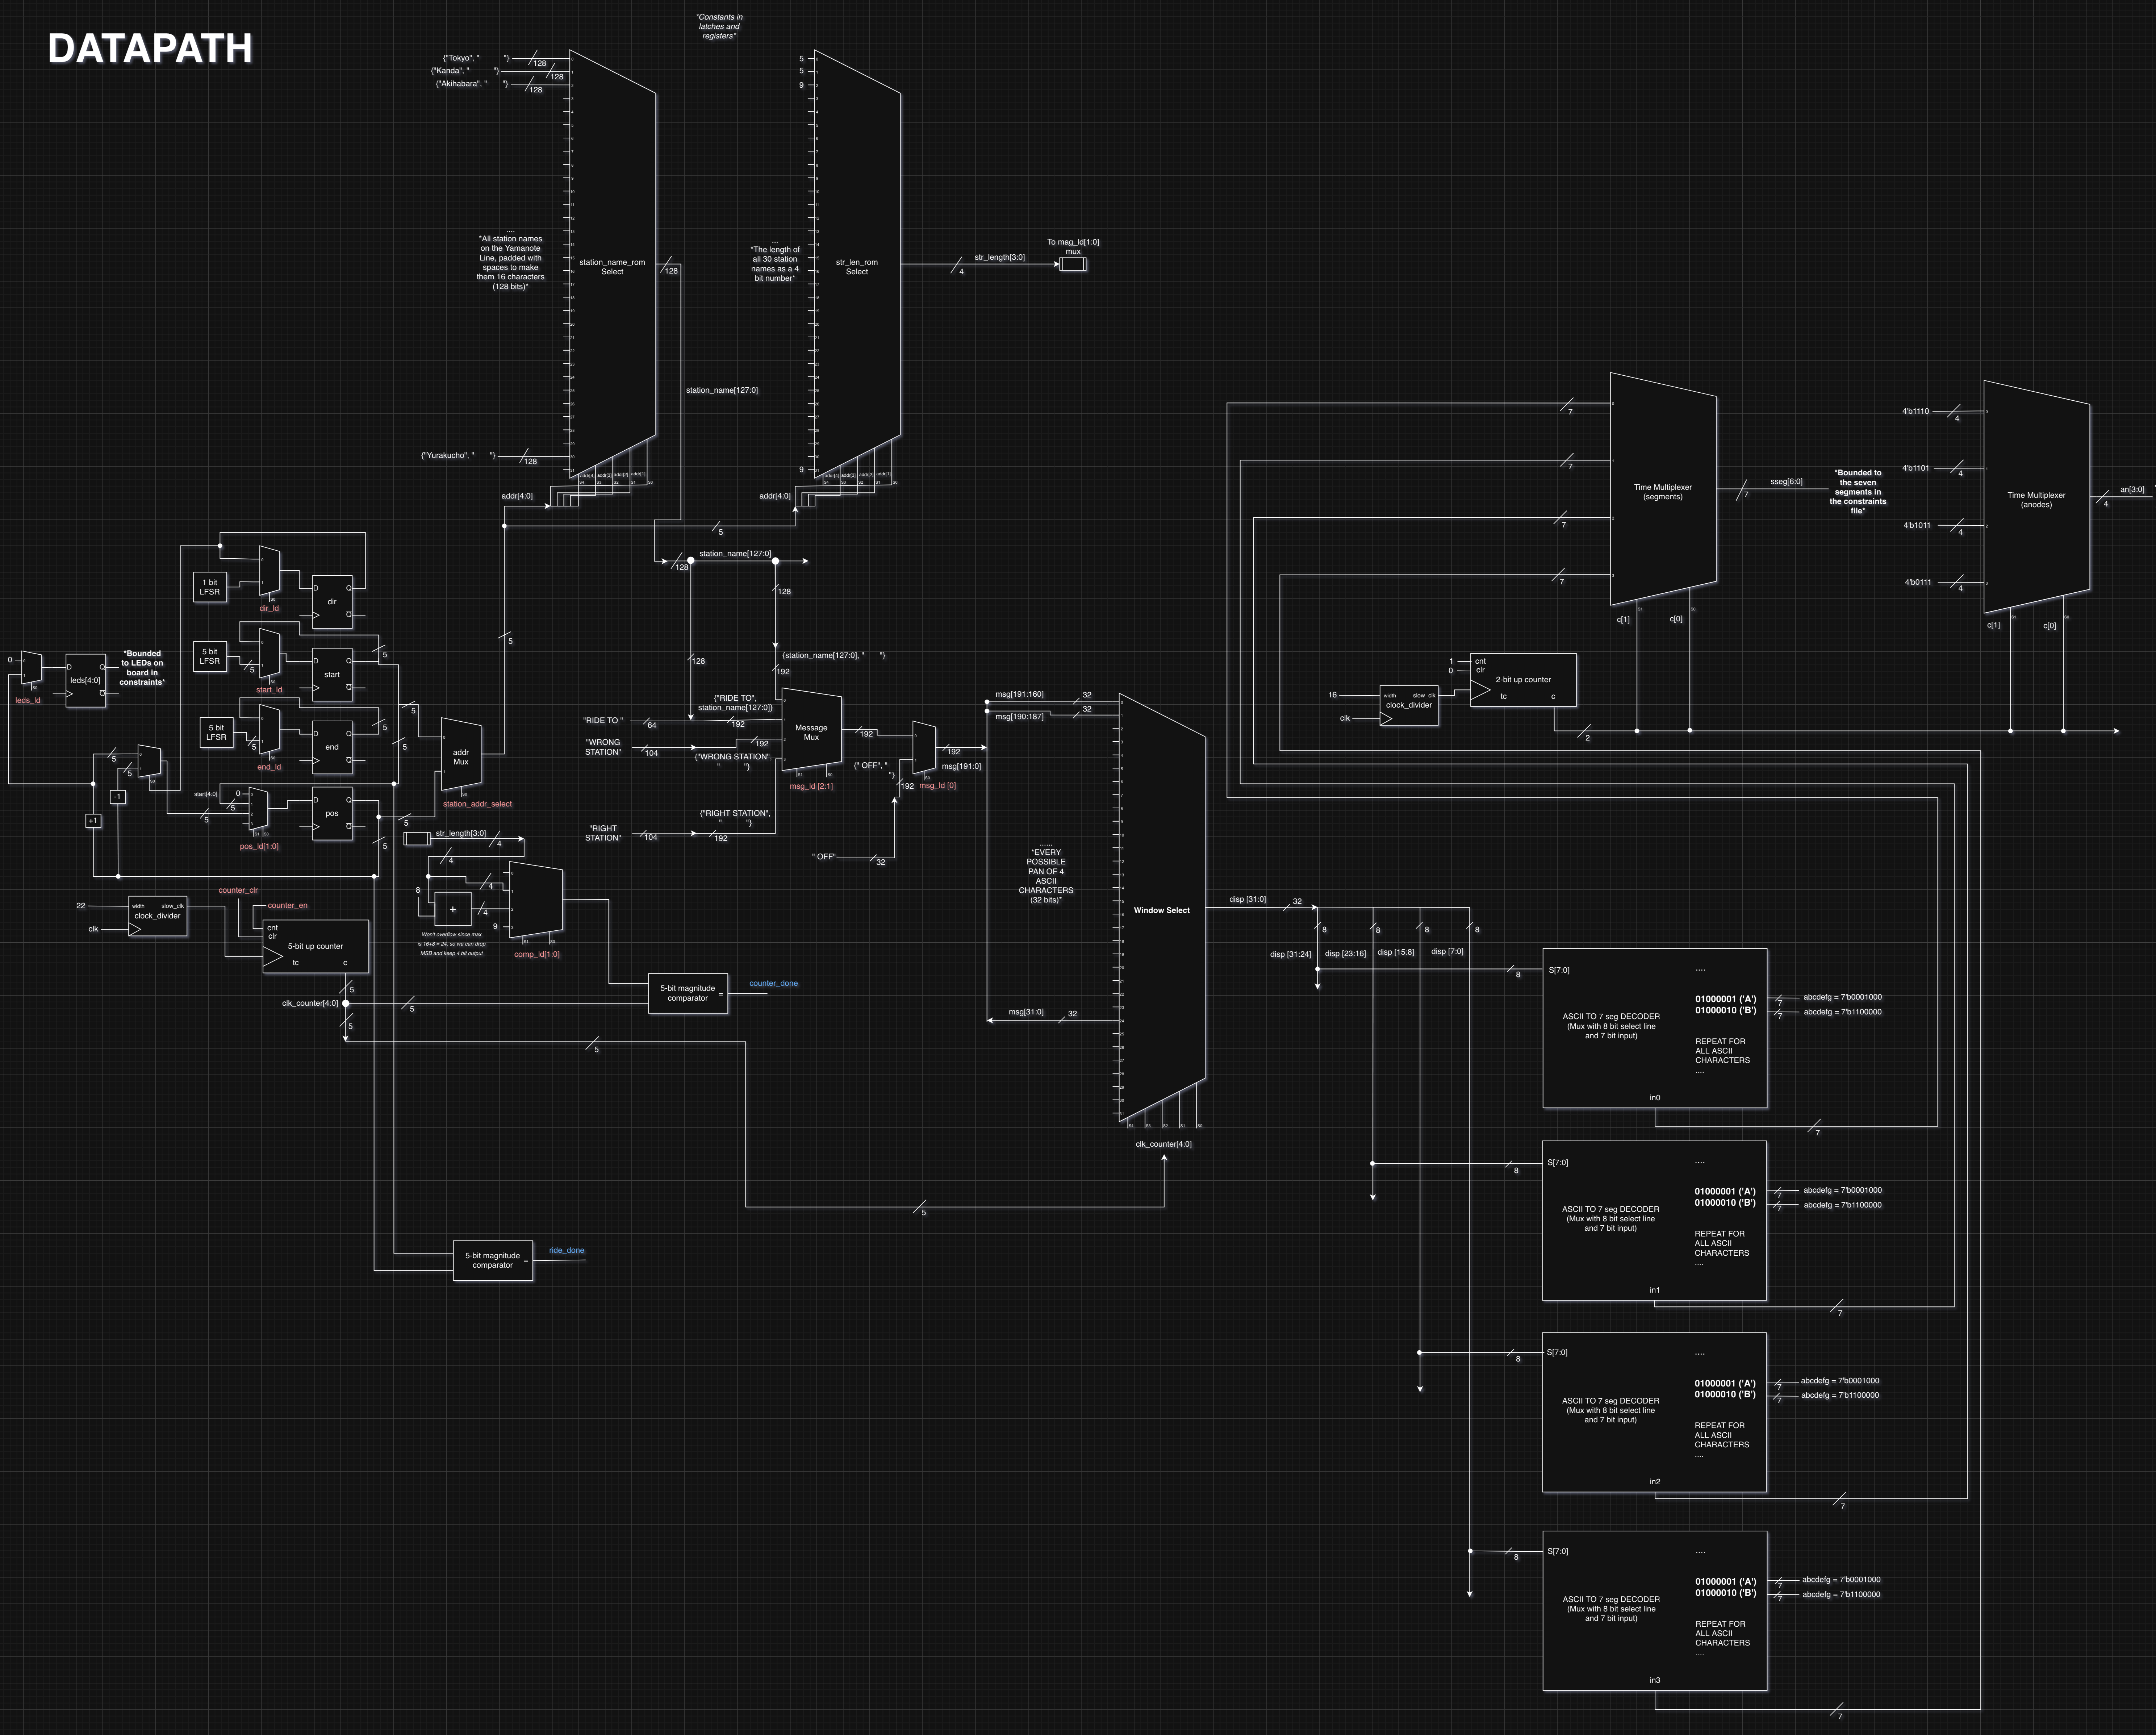
Task: Click the msg[31:0] label
Action: pos(1026,1012)
